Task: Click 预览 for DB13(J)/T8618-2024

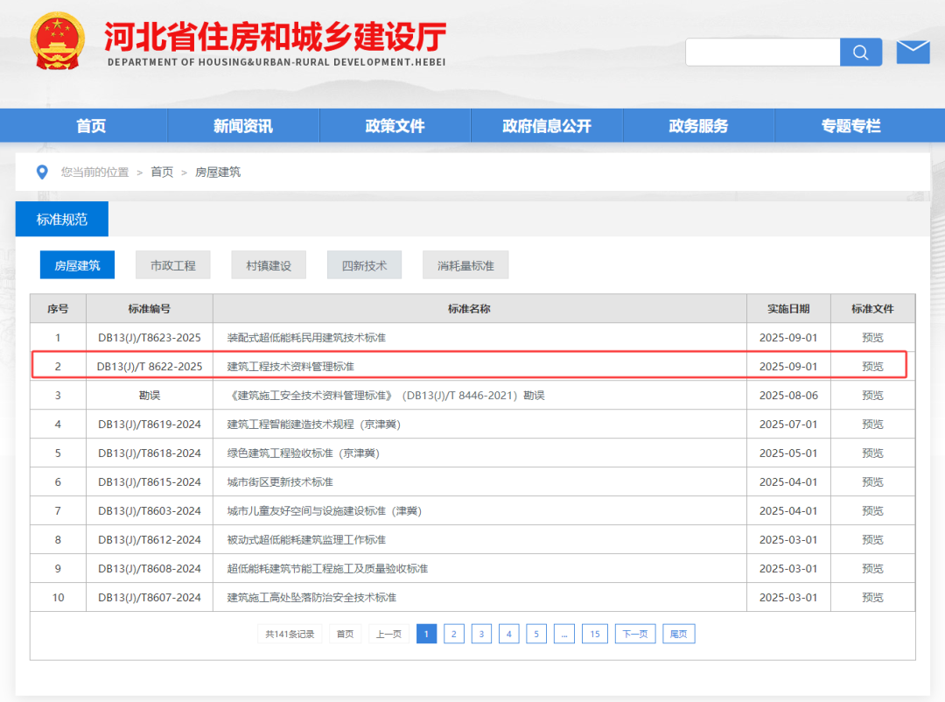Action: point(872,453)
